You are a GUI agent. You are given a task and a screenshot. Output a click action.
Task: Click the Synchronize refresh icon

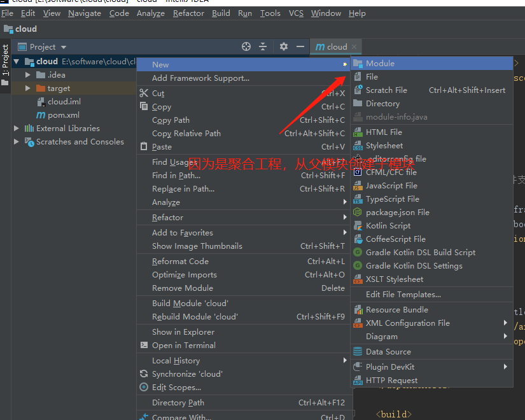pyautogui.click(x=144, y=374)
